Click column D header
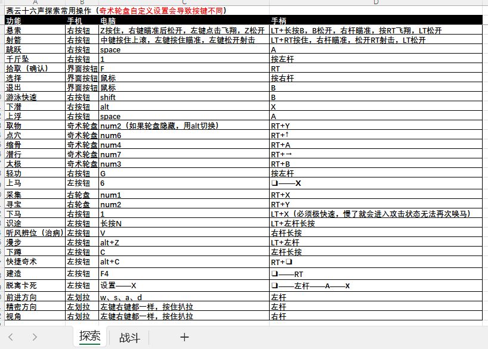 376,2
